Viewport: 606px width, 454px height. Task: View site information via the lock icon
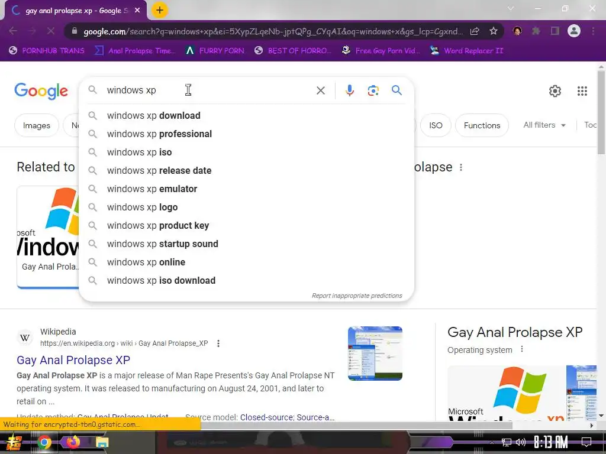coord(75,31)
